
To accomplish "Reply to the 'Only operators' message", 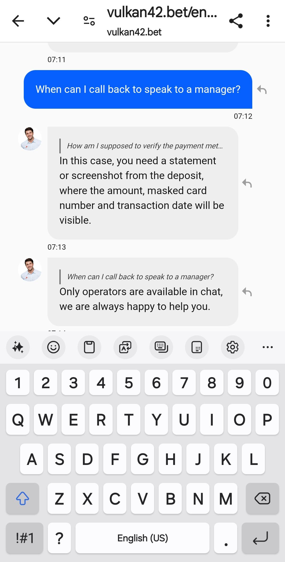I will [247, 292].
